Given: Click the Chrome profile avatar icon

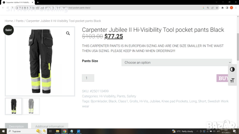Looking at the screenshot, I should (x=231, y=8).
